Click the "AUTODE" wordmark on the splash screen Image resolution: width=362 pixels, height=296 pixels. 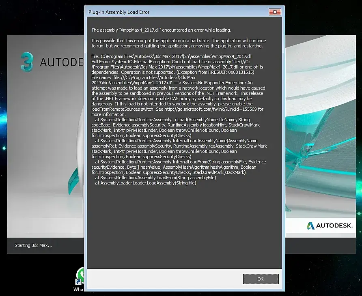click(62, 62)
